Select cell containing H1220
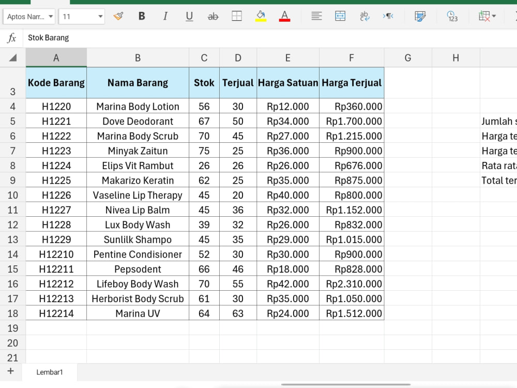This screenshot has height=388, width=517. pyautogui.click(x=56, y=106)
